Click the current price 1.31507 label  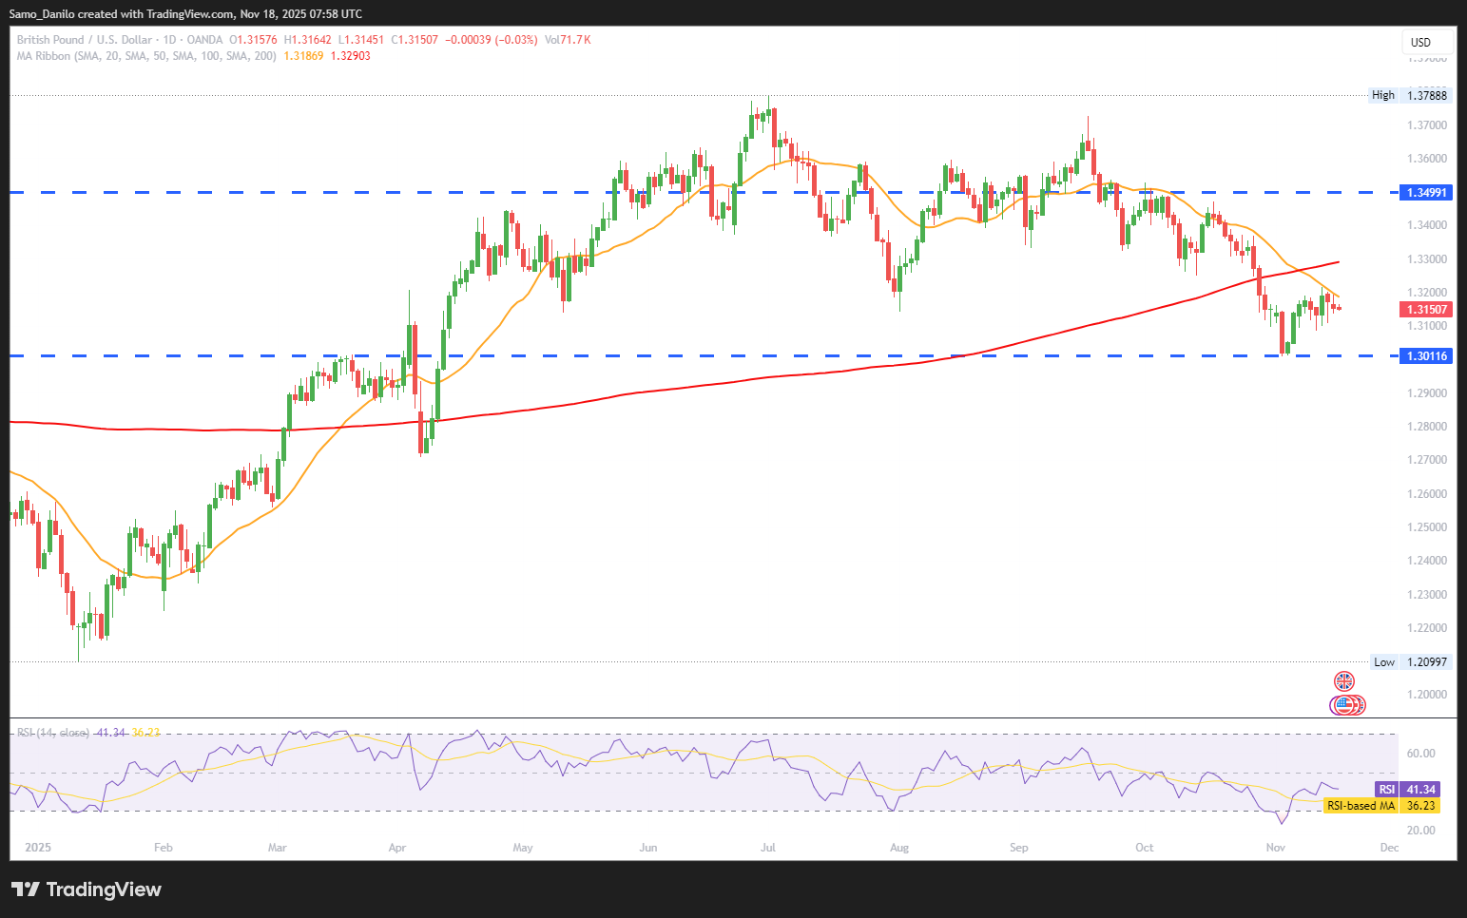(1427, 310)
